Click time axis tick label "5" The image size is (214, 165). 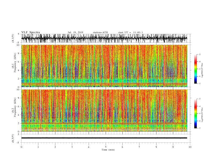106,147
